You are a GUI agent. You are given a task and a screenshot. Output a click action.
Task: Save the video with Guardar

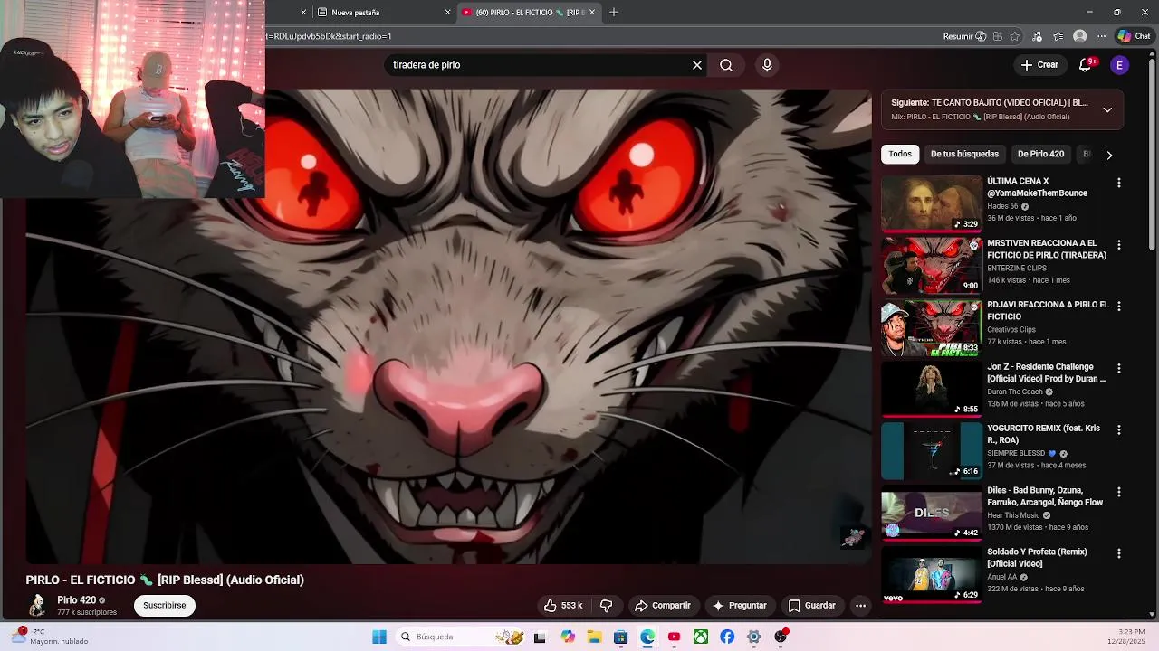pyautogui.click(x=812, y=606)
